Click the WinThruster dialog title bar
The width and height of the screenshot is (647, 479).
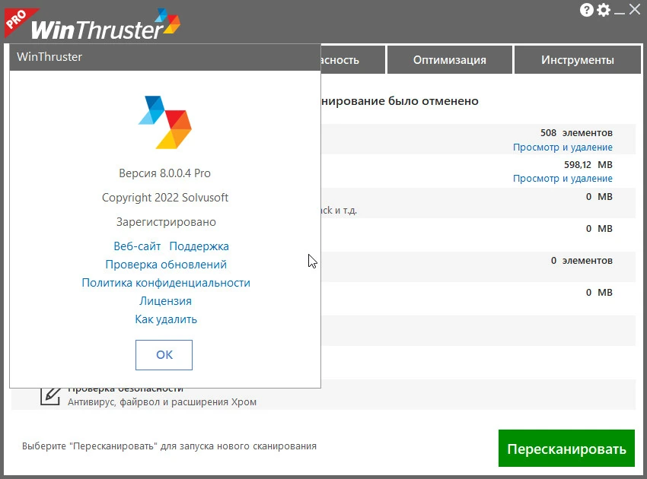pos(165,57)
